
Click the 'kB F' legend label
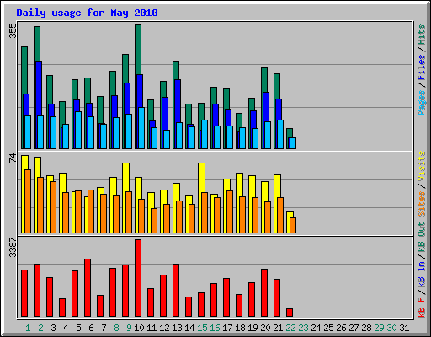pos(422,308)
